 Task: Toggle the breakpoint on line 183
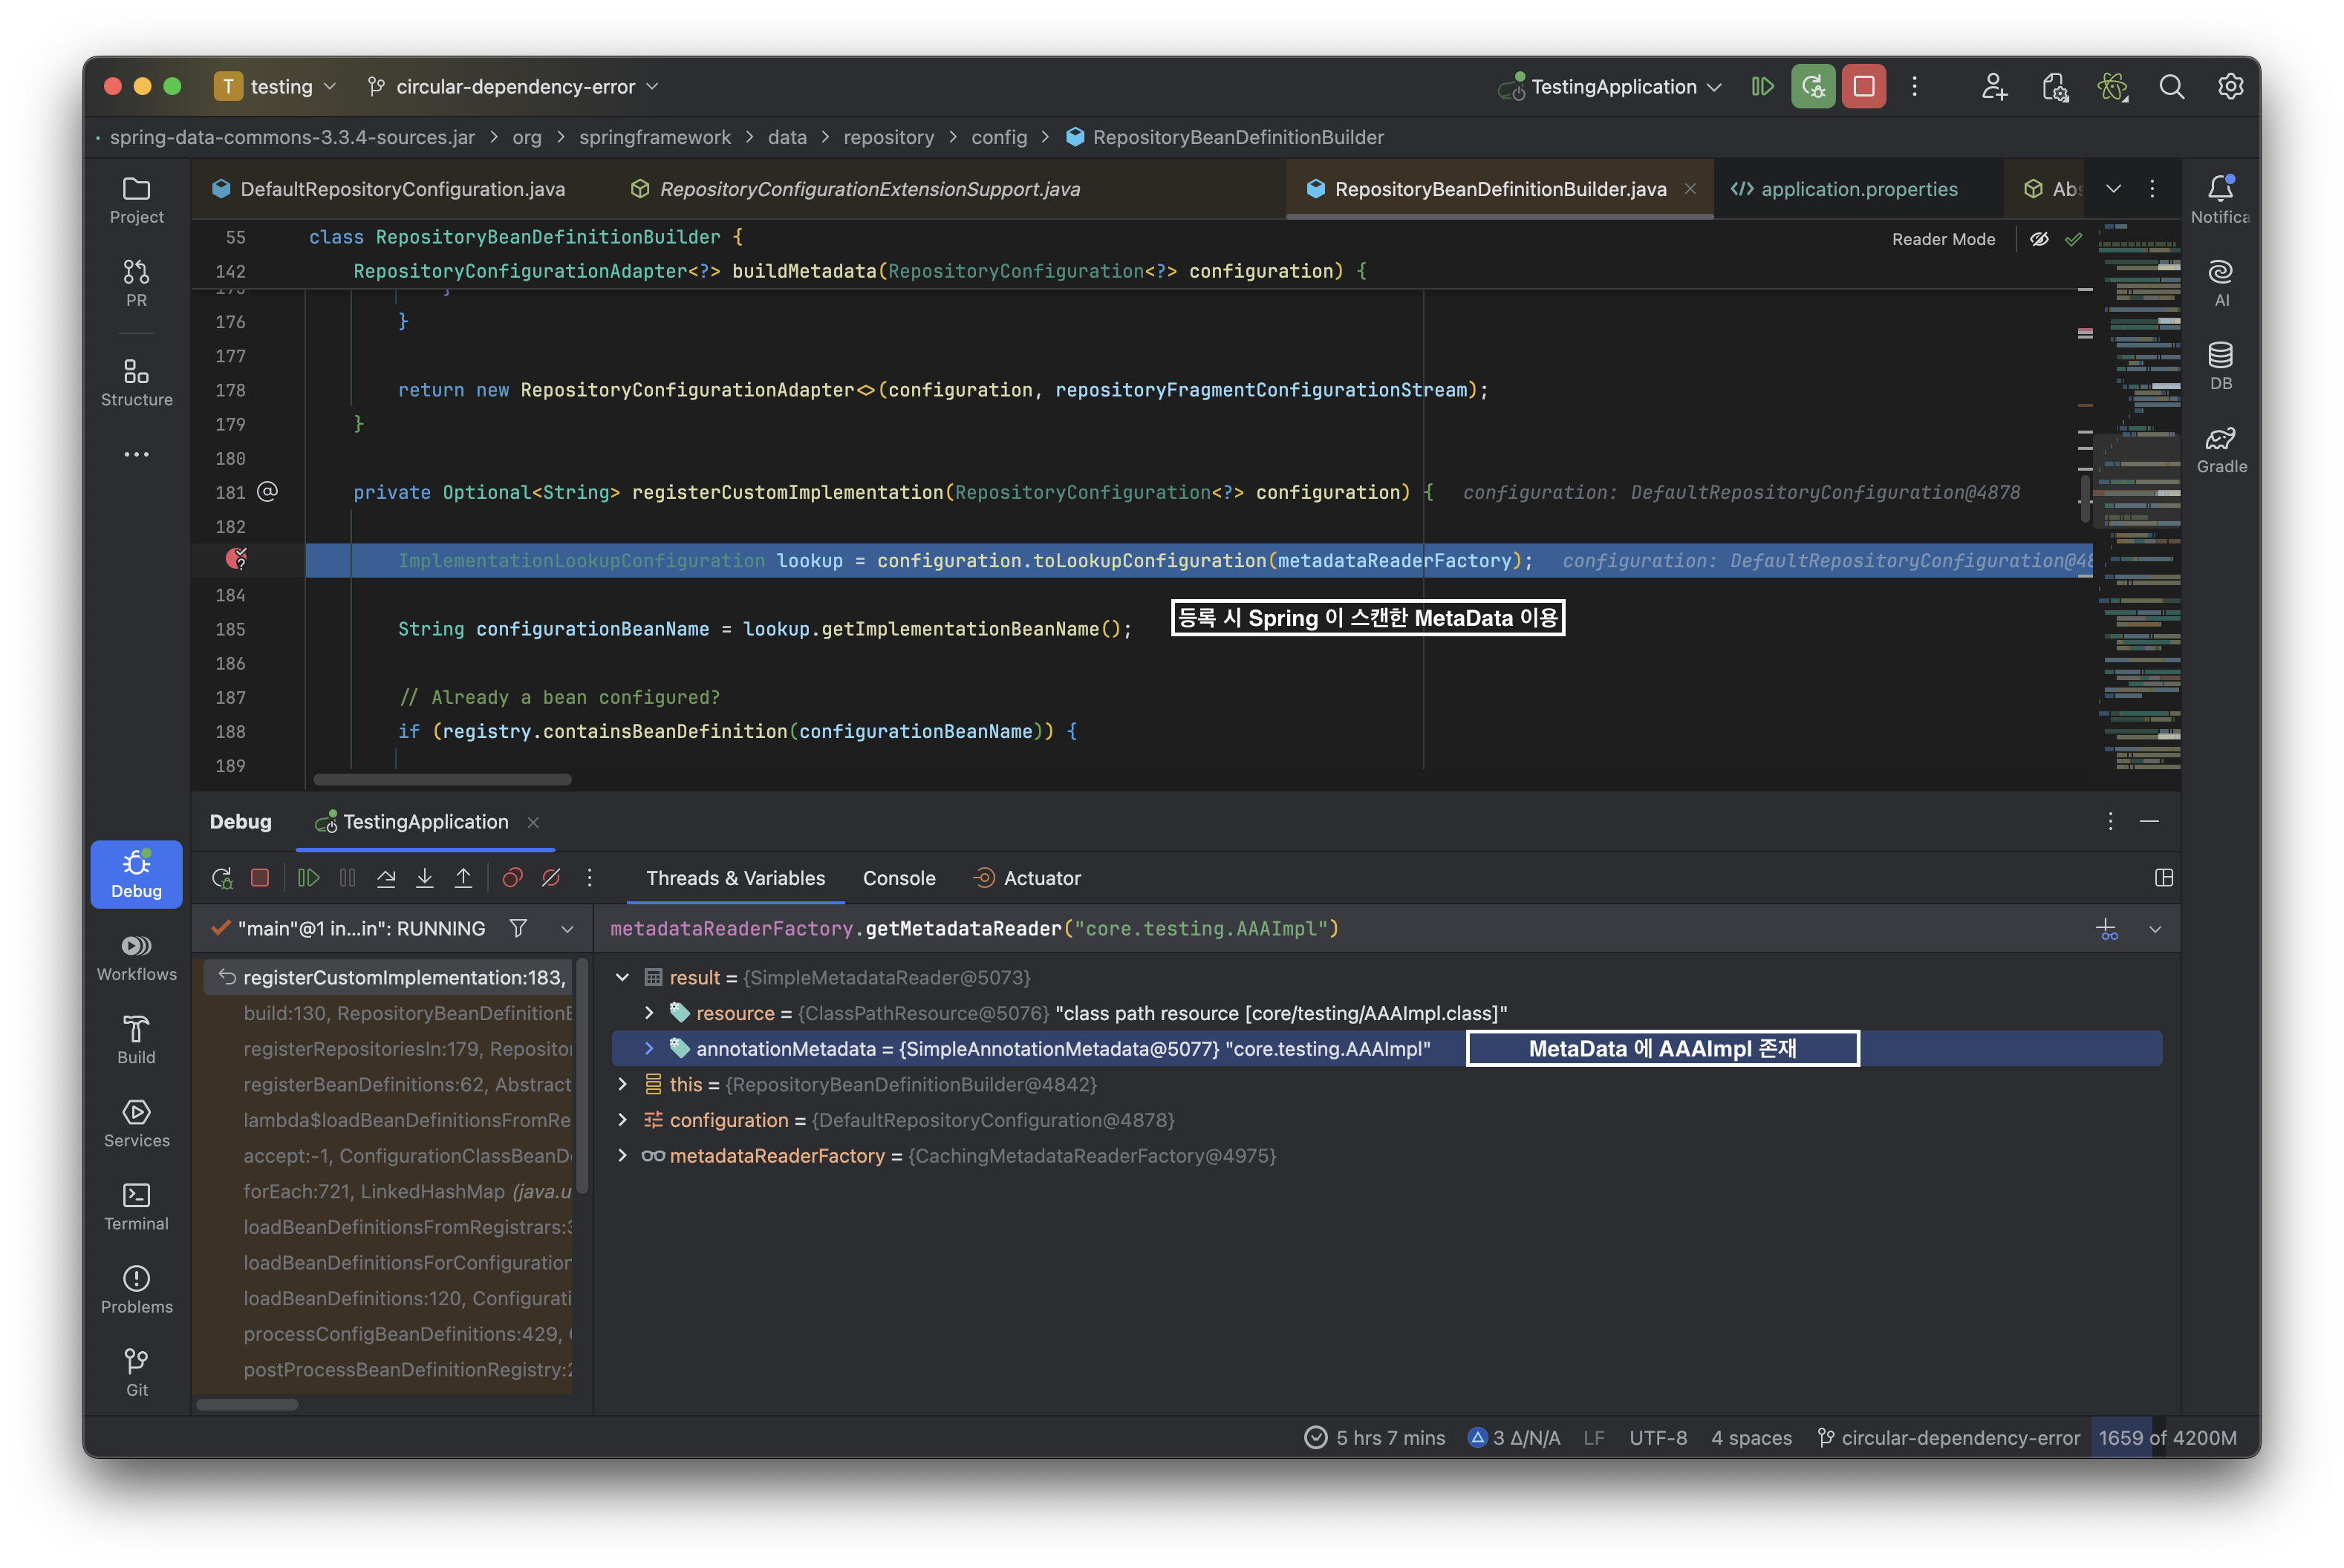pos(236,560)
